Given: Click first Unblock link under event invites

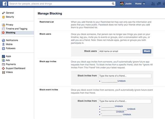Looking at the screenshot, I should click(119, 106).
